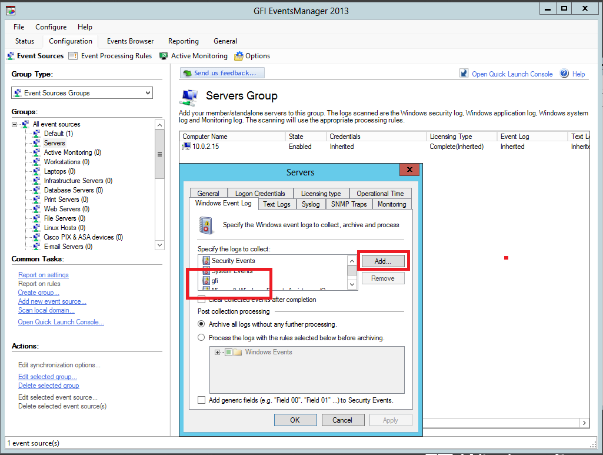Select the Active Monitoring toolbar icon
Viewport: 603px width, 455px height.
tap(164, 56)
